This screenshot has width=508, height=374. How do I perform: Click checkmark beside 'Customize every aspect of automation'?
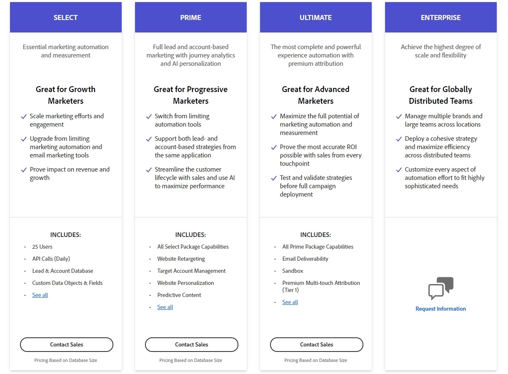[x=399, y=170]
